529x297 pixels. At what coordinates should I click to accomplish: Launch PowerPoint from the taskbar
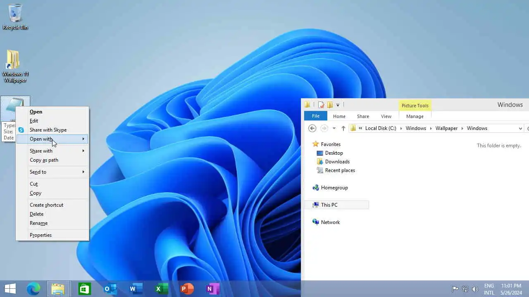pos(187,289)
